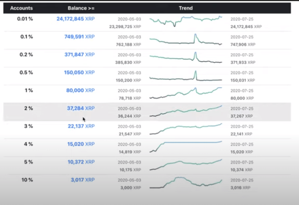This screenshot has width=299, height=205.
Task: Click the 0.5% accounts row label
Action: click(26, 72)
